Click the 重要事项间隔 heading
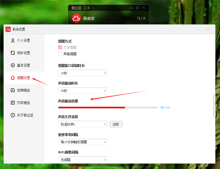This screenshot has height=169, width=220. [x=68, y=135]
